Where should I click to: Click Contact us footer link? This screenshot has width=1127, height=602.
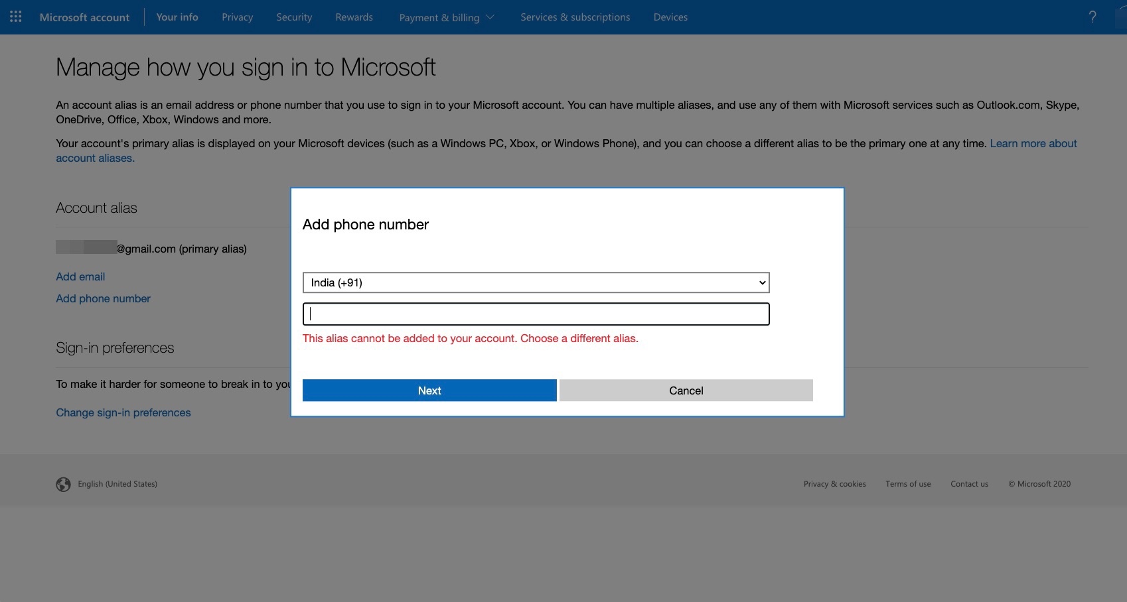point(969,484)
